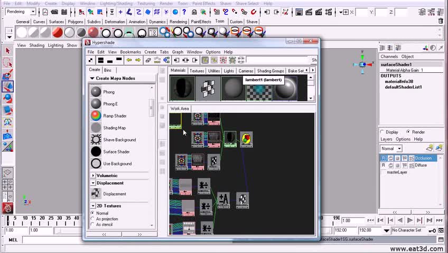Viewport: 448px width, 253px height.
Task: Open Hypershade show top and bottom tabs icon
Action: point(100,60)
